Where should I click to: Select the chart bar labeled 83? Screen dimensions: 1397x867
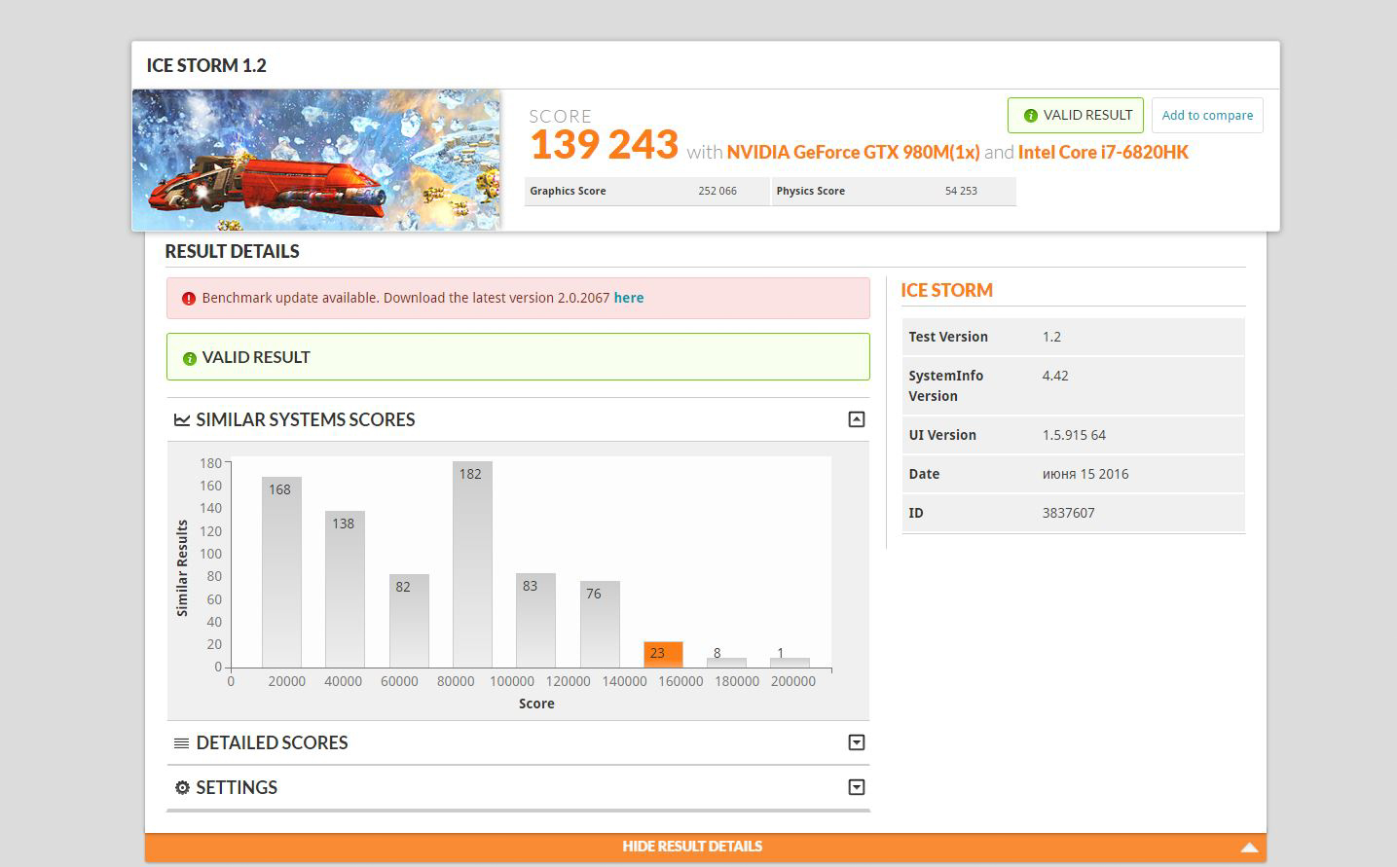(x=535, y=620)
